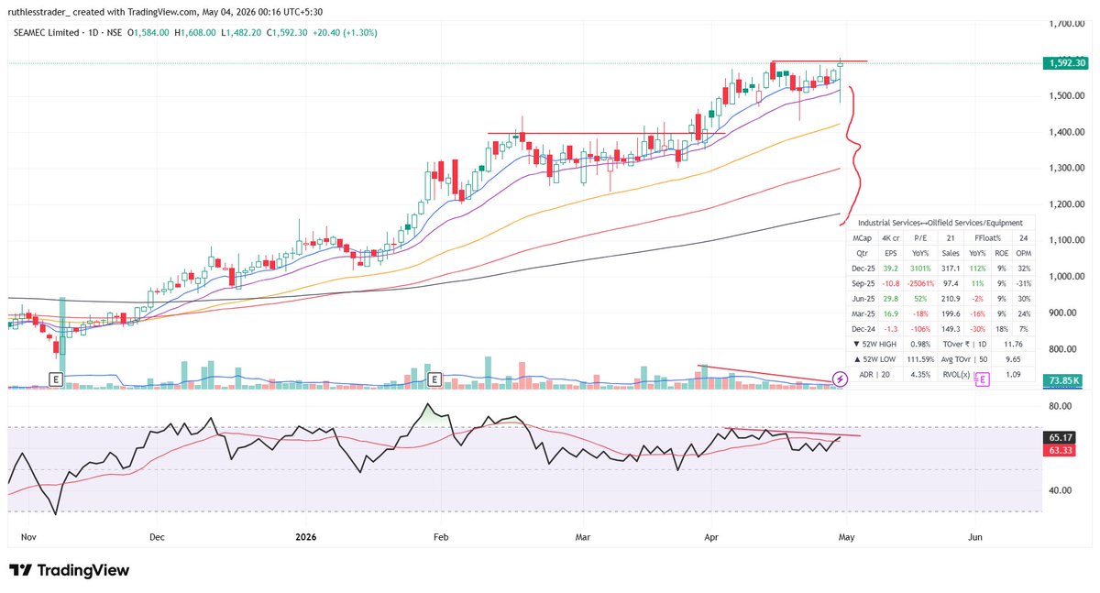
Task: Click the 1,500.00 price axis label
Action: pos(1065,96)
